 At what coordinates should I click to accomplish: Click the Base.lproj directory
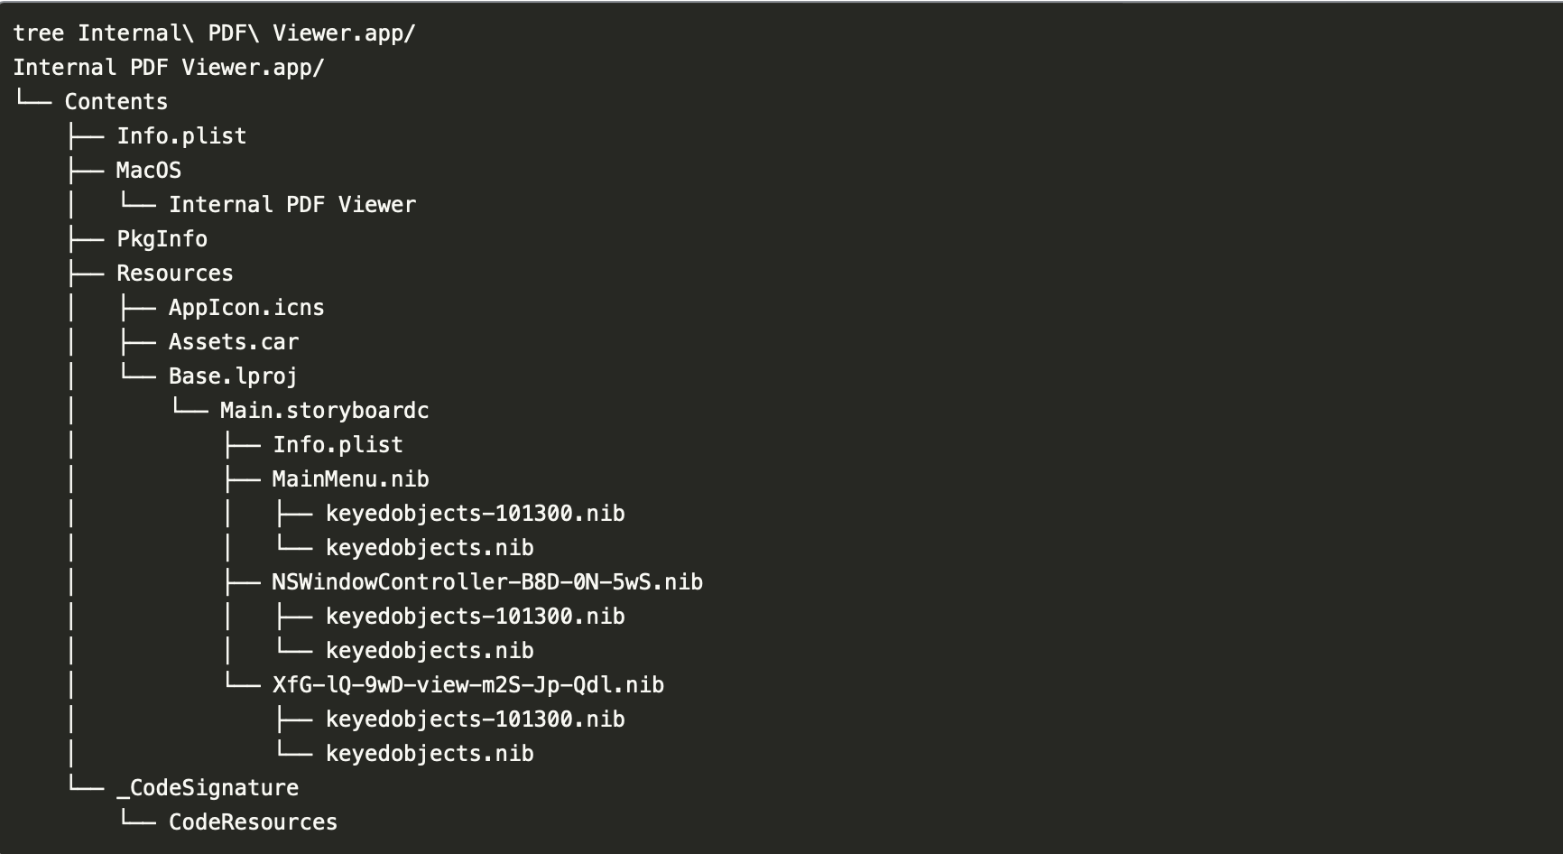click(x=232, y=376)
